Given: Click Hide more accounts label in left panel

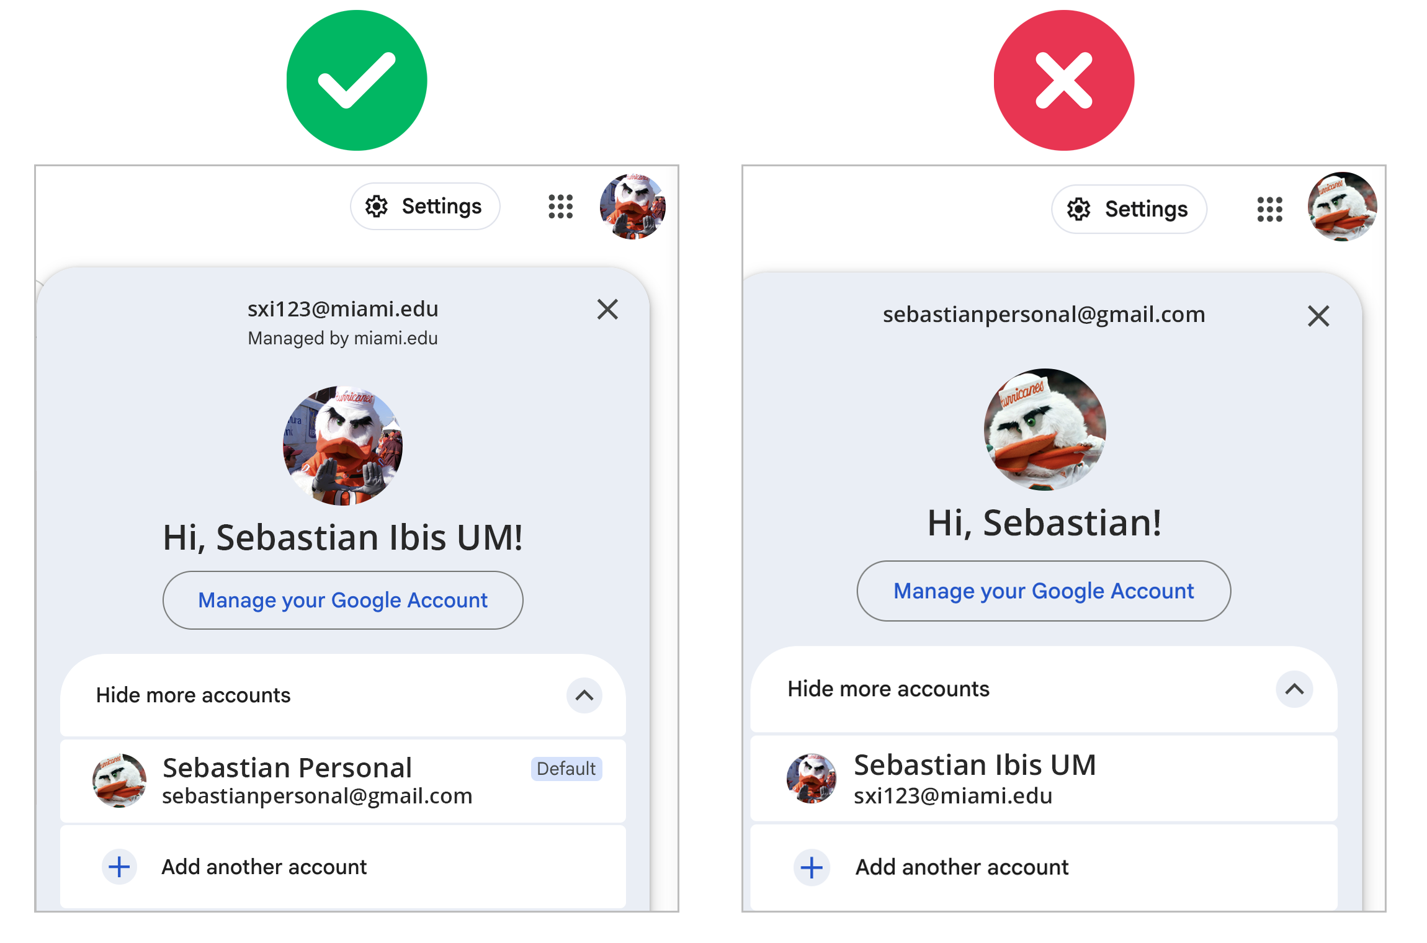Looking at the screenshot, I should point(193,695).
